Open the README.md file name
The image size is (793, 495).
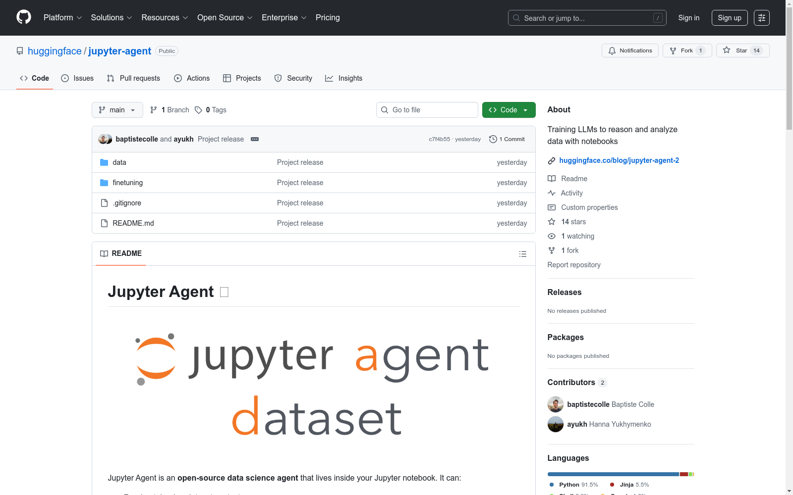coord(133,223)
